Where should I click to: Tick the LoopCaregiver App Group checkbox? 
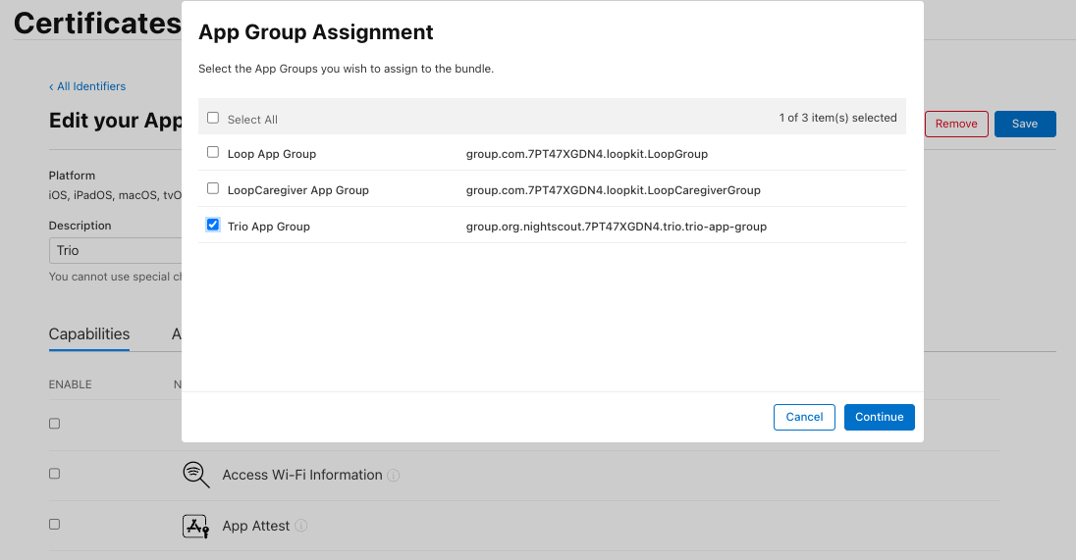click(213, 188)
